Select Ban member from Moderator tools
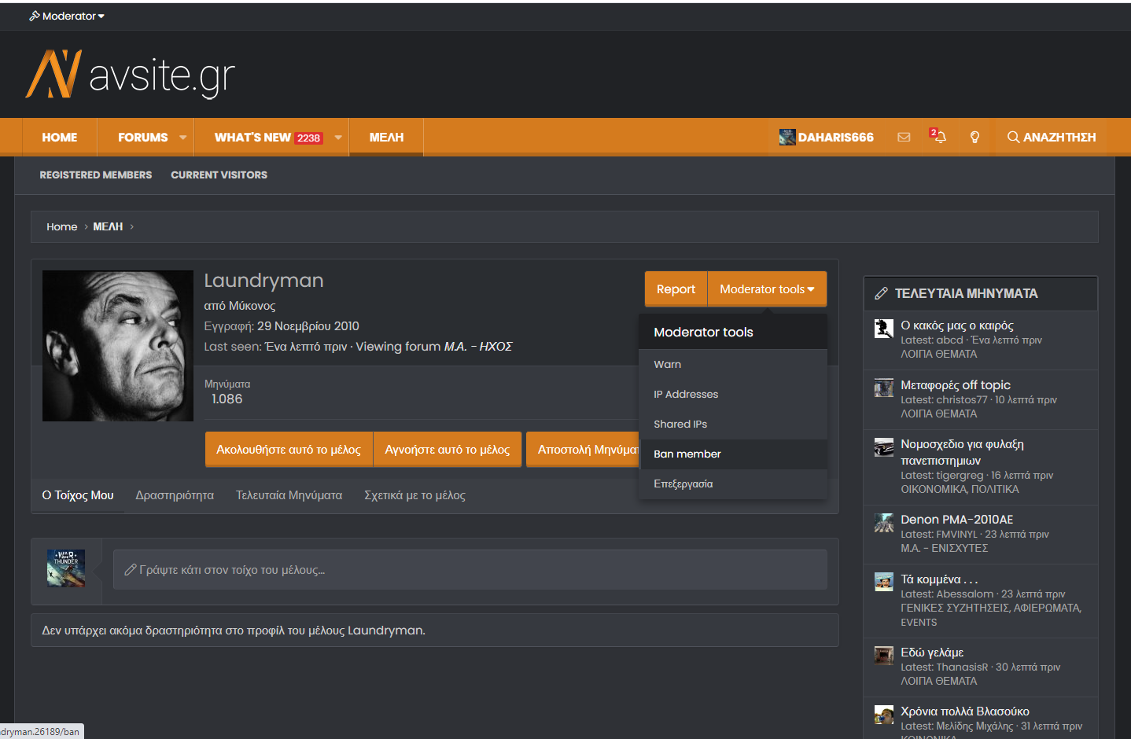 pos(687,454)
